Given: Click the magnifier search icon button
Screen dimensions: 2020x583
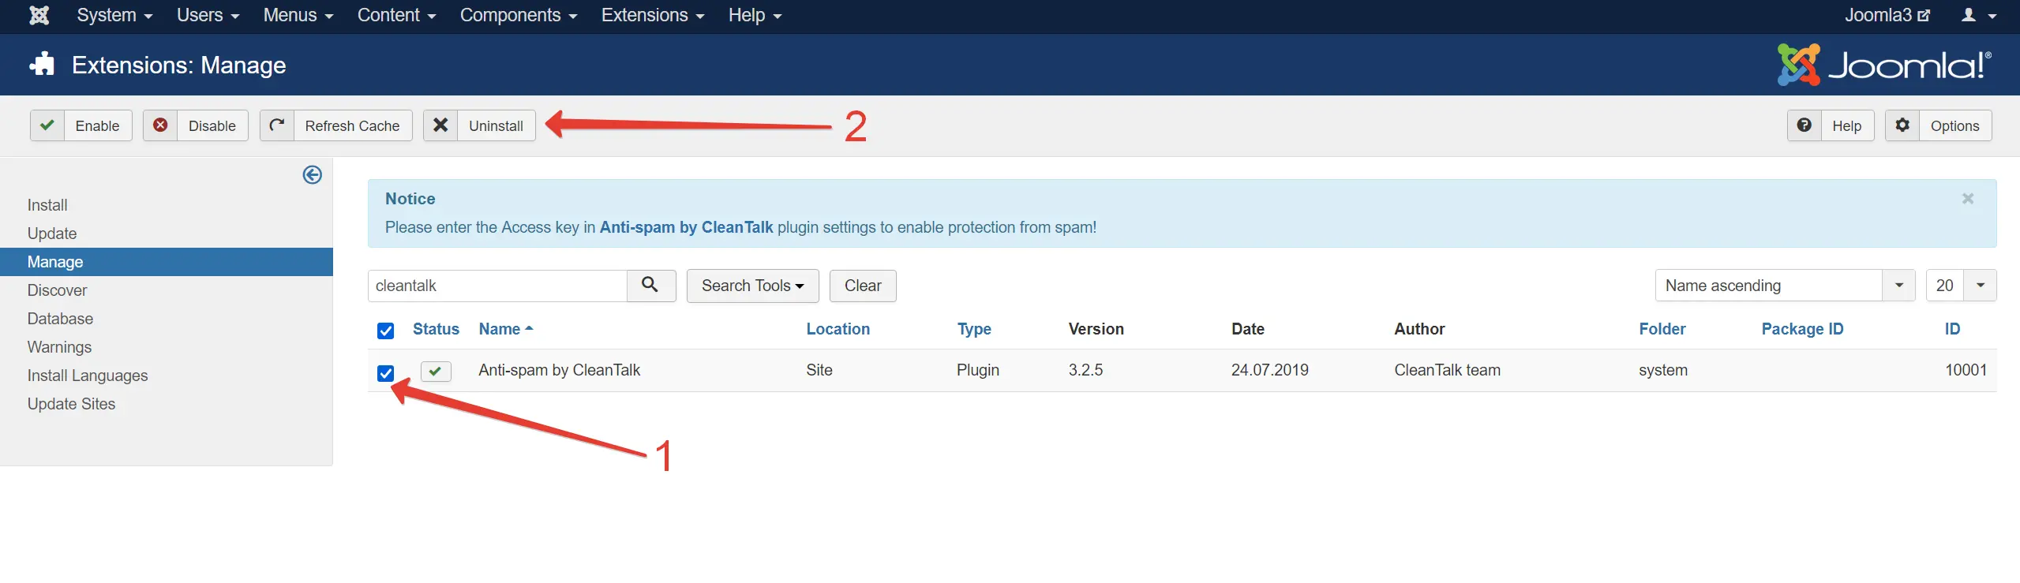Looking at the screenshot, I should pyautogui.click(x=651, y=286).
